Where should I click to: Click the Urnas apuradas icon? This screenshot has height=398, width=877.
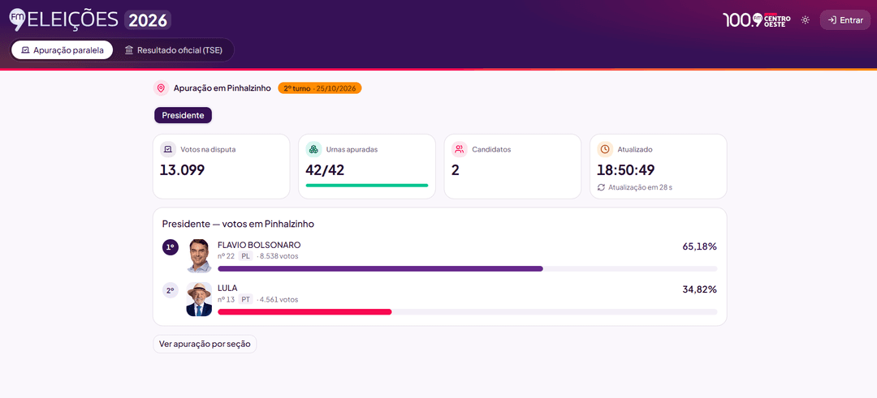pyautogui.click(x=313, y=150)
